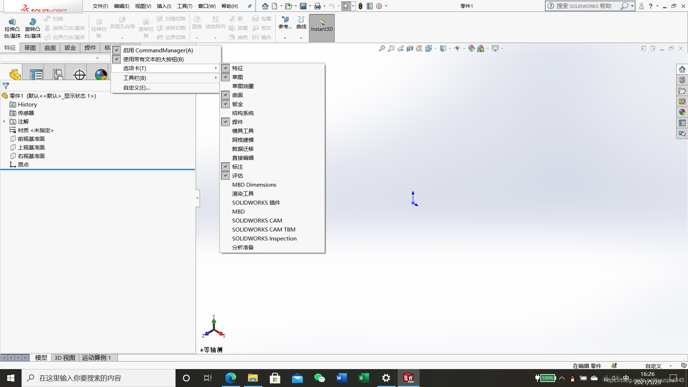Viewport: 688px width, 387px height.
Task: Select the SOLIDWORKS CAM menu entry
Action: pyautogui.click(x=257, y=220)
